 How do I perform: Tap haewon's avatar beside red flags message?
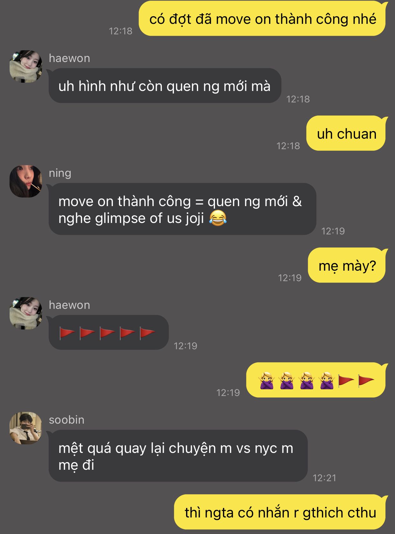pyautogui.click(x=26, y=313)
